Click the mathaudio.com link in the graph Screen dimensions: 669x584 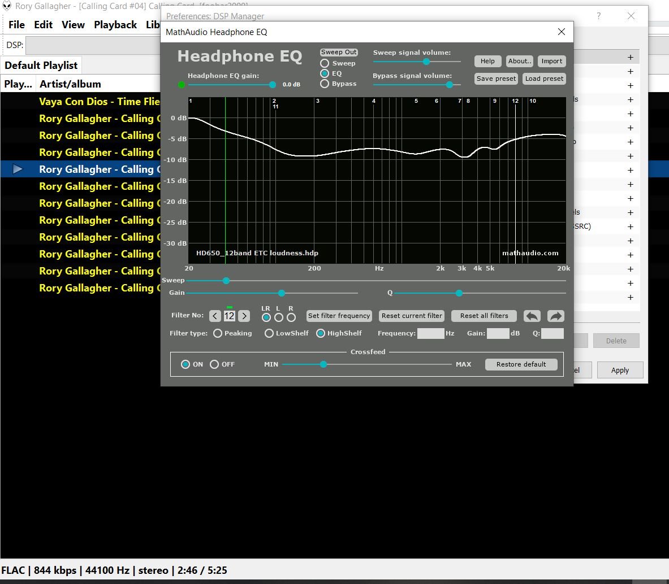pos(530,254)
